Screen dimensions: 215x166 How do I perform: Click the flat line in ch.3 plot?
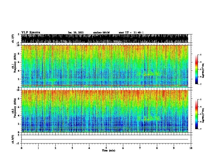click(105, 139)
